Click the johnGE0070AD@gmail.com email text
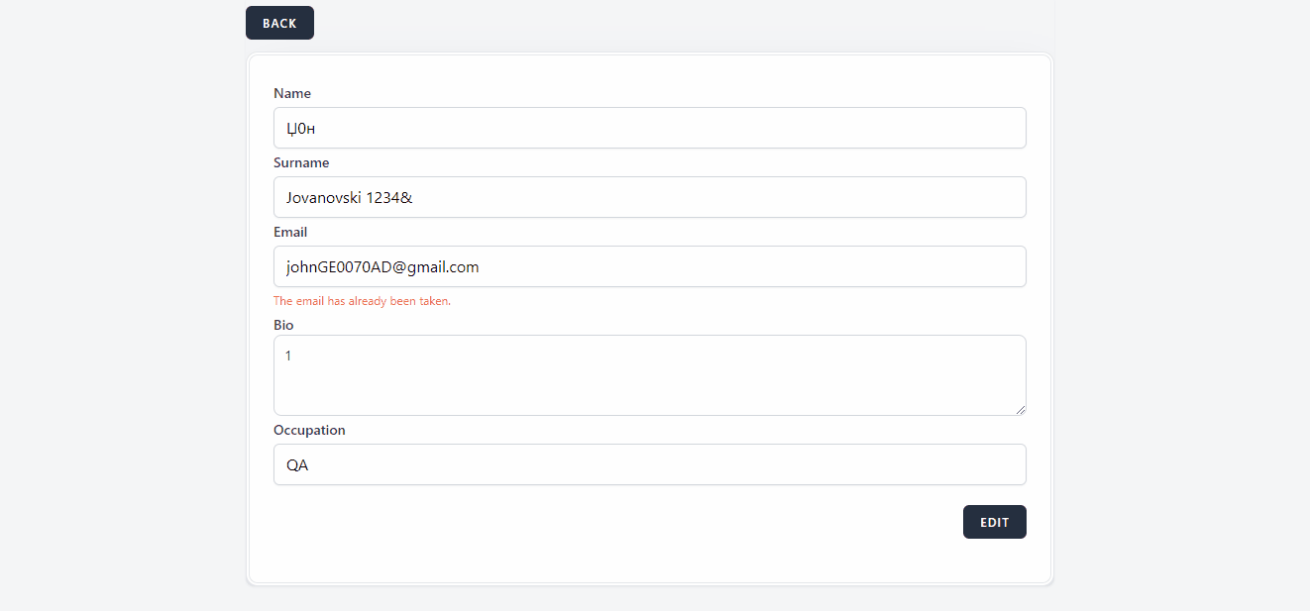The width and height of the screenshot is (1310, 611). (382, 266)
